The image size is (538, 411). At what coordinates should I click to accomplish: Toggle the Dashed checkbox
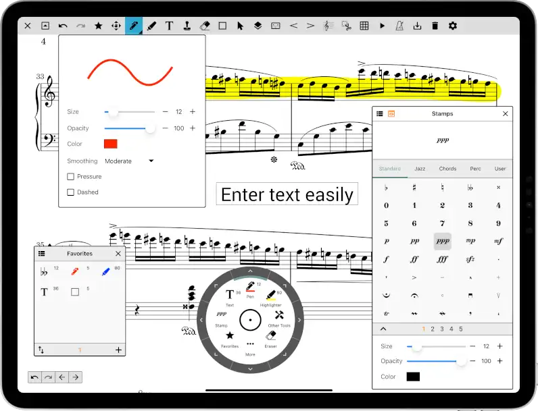click(71, 192)
